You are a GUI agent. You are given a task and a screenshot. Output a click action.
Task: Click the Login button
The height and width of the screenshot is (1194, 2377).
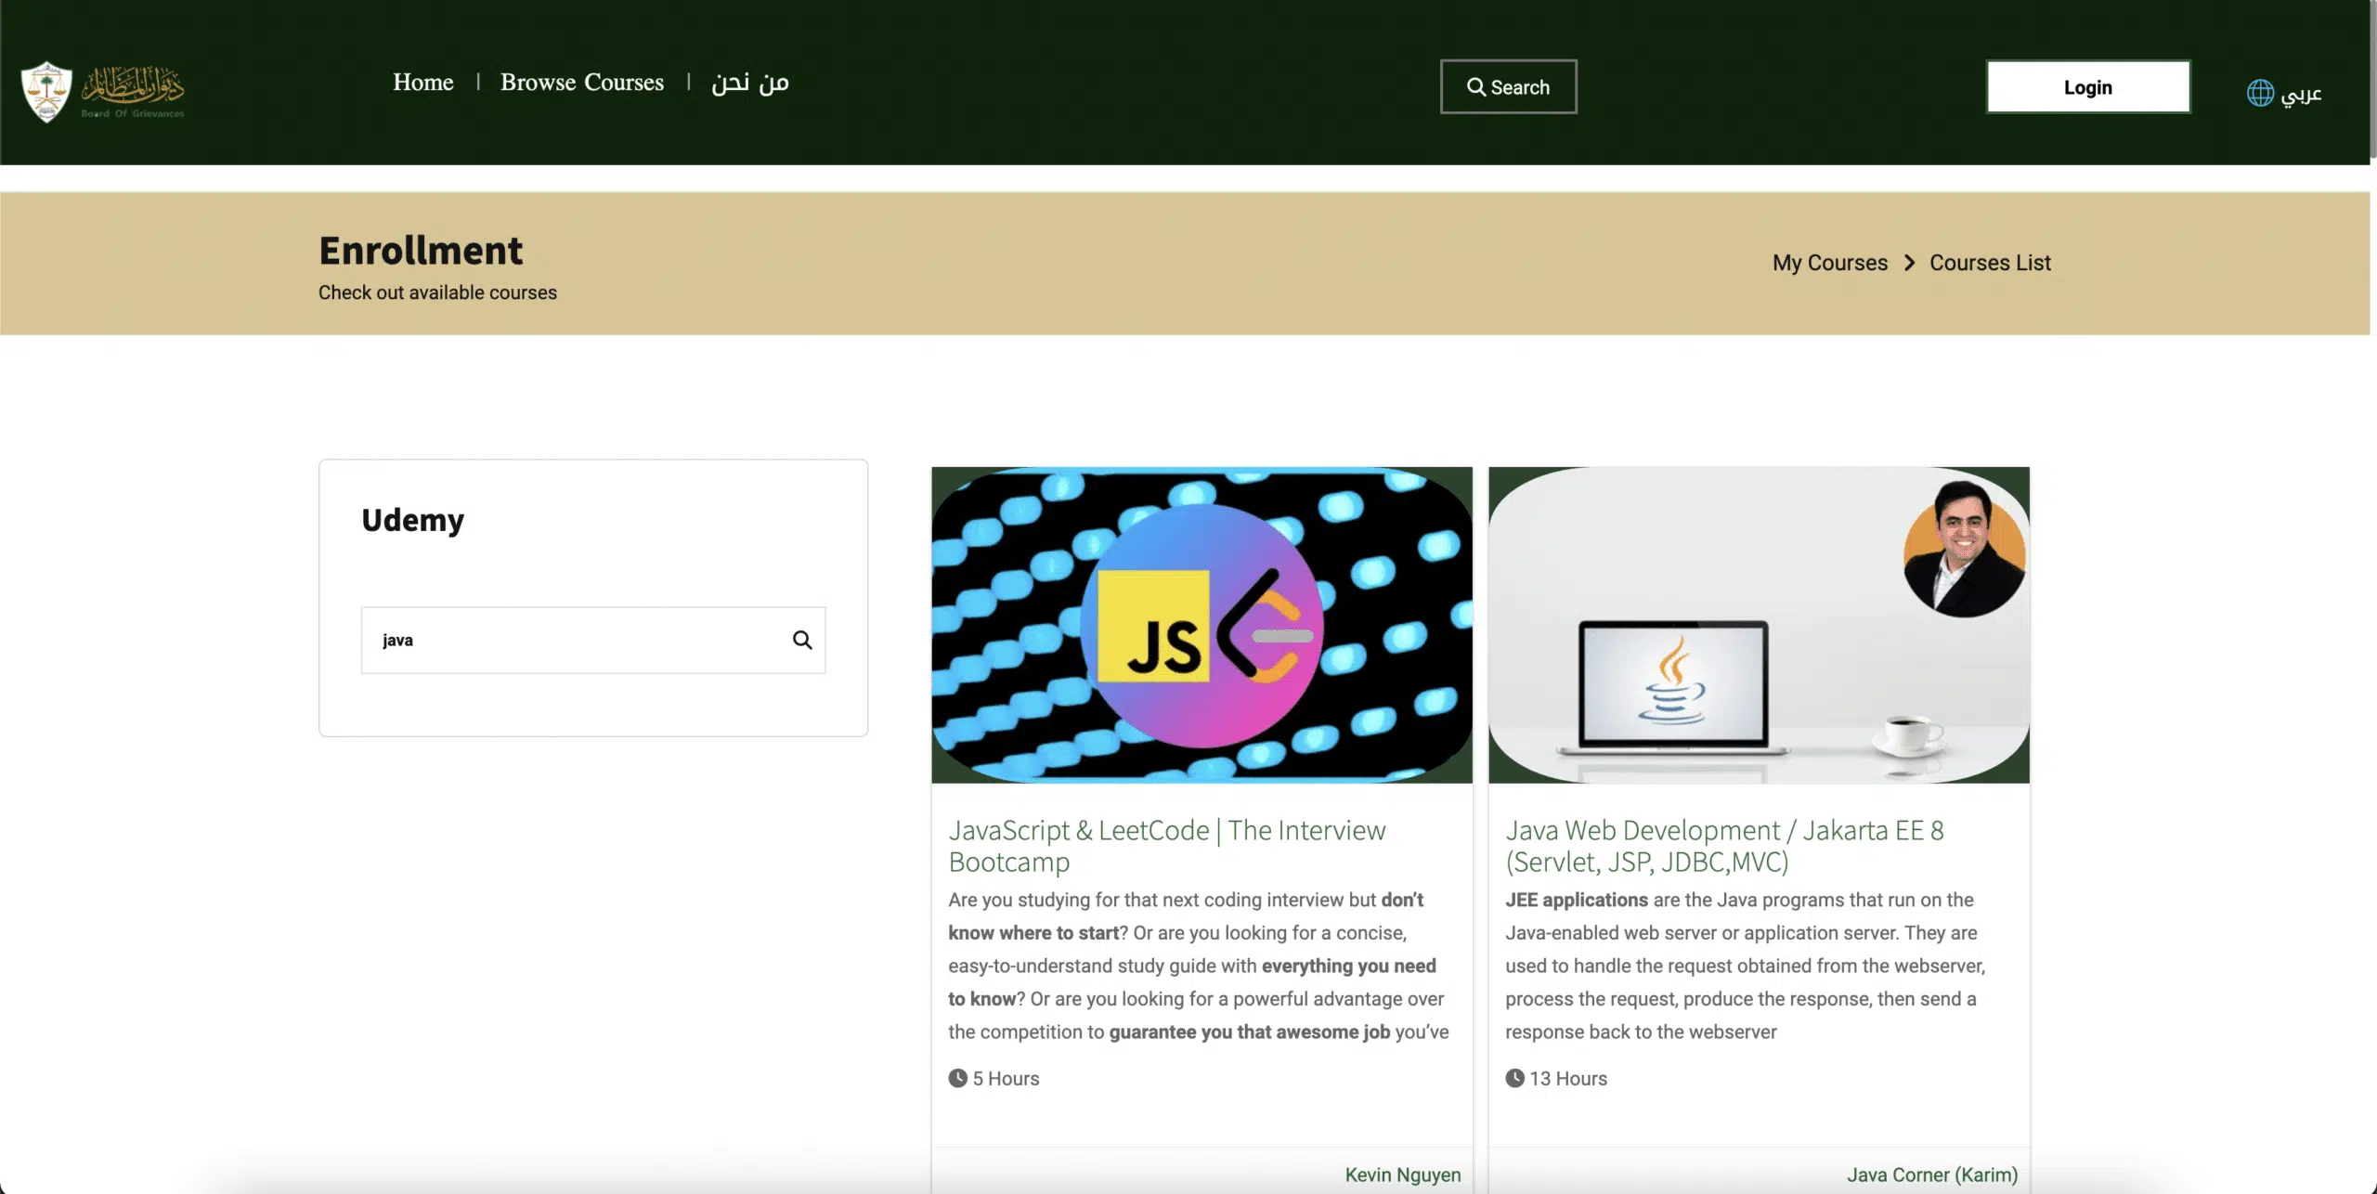click(x=2088, y=87)
